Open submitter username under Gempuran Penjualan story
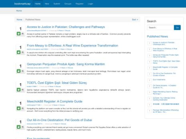 click(x=38, y=68)
